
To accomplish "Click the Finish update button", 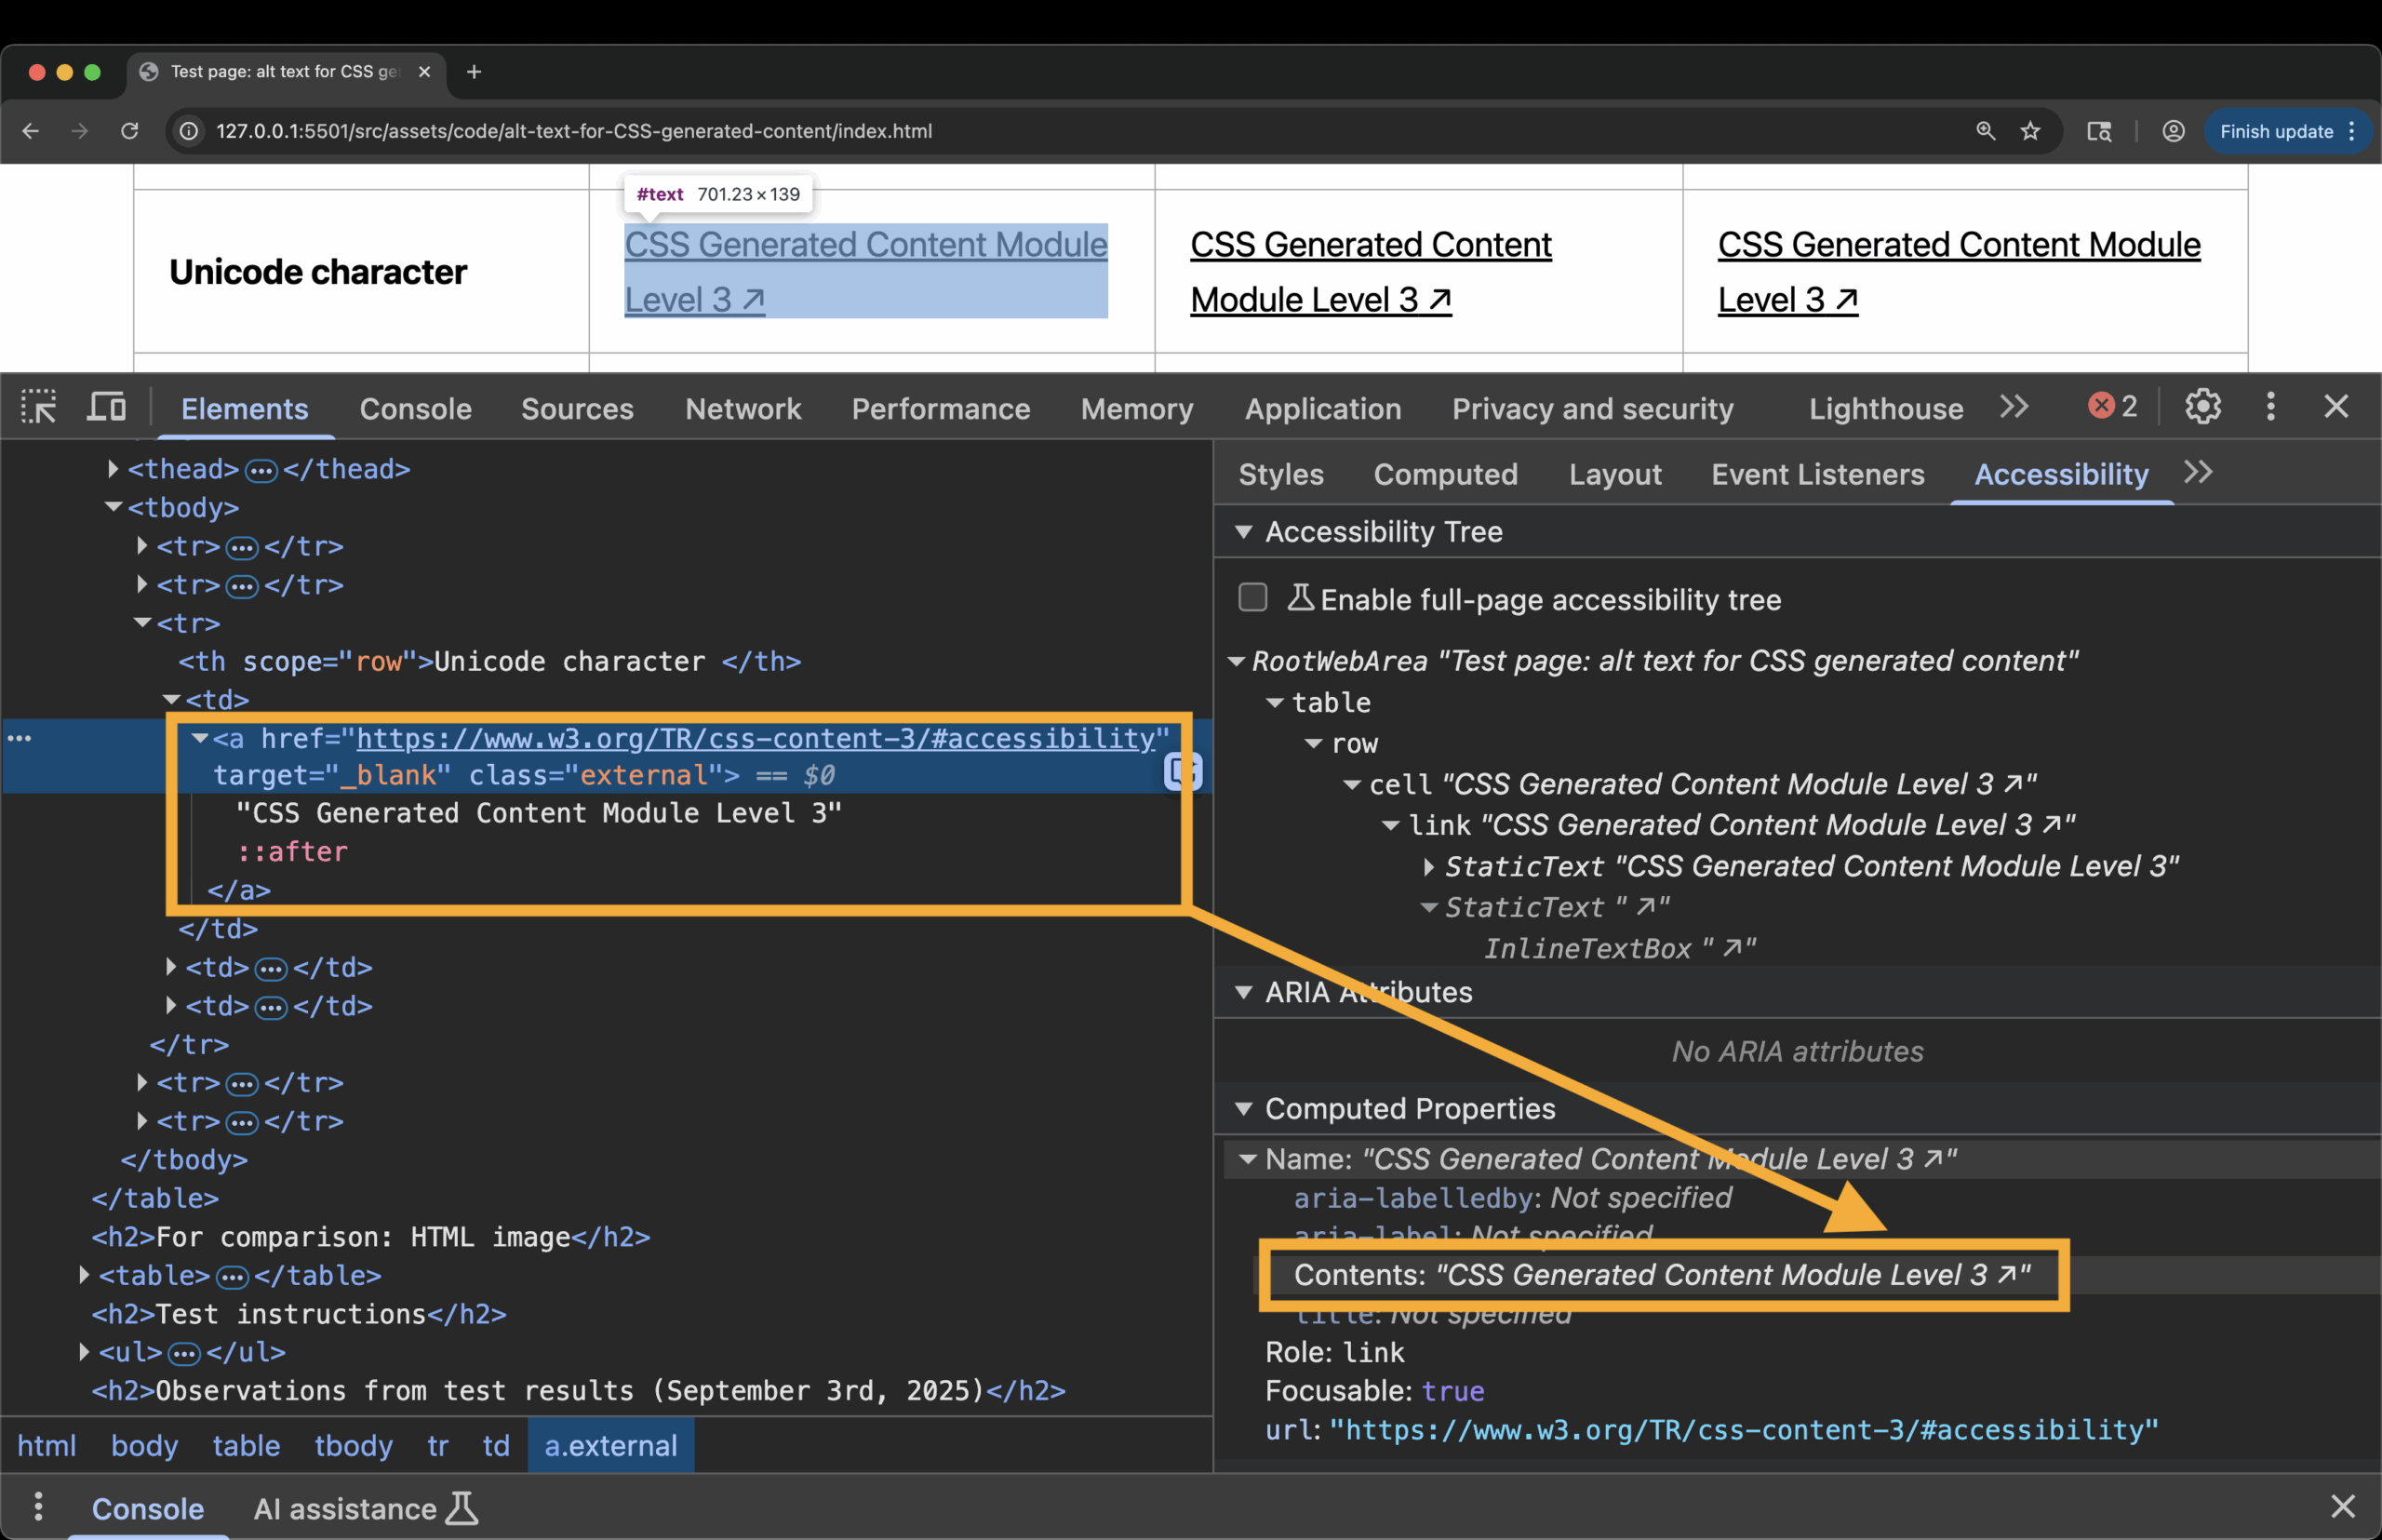I will click(2276, 131).
